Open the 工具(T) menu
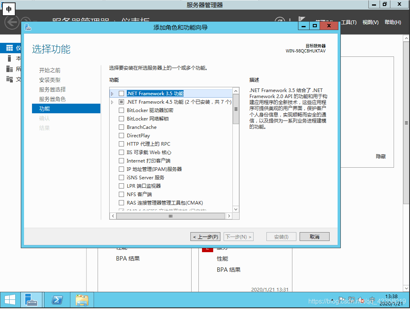Image resolution: width=410 pixels, height=309 pixels. coord(348,22)
